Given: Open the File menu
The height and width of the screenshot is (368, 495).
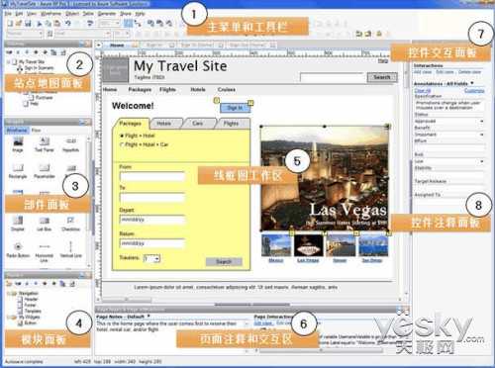Looking at the screenshot, I should click(x=9, y=14).
